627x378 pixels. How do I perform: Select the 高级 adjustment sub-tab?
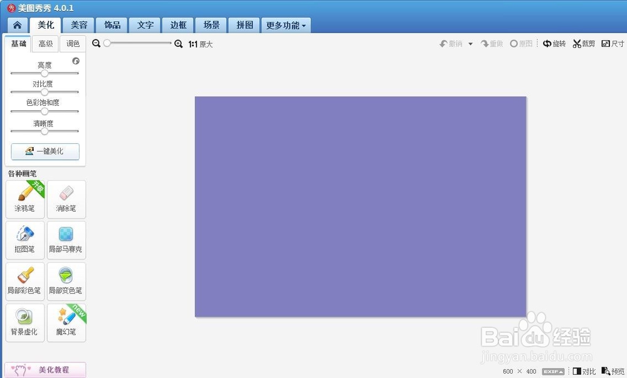pos(46,44)
